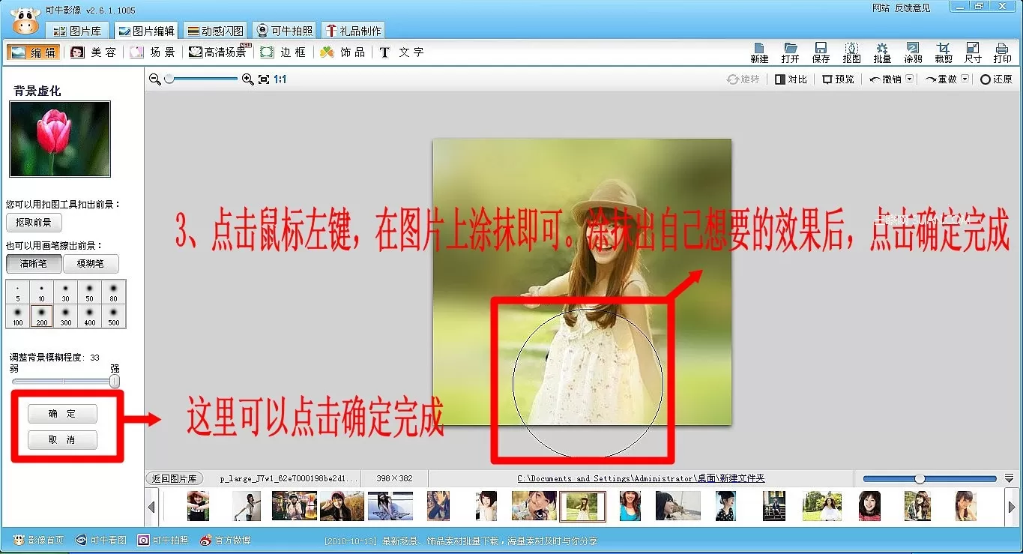Viewport: 1023px width, 554px height.
Task: Open the 网站 link in the title bar
Action: (x=881, y=7)
